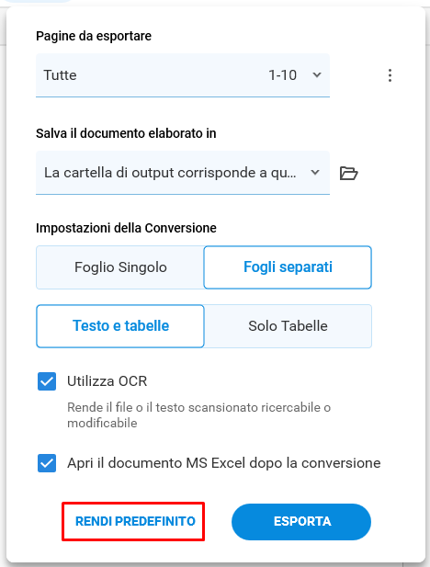Click the La cartella di output text
This screenshot has height=567, width=430.
pos(170,173)
